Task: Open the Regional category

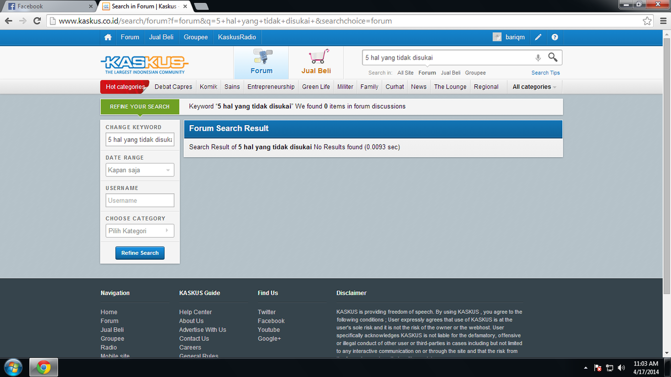Action: (x=486, y=87)
